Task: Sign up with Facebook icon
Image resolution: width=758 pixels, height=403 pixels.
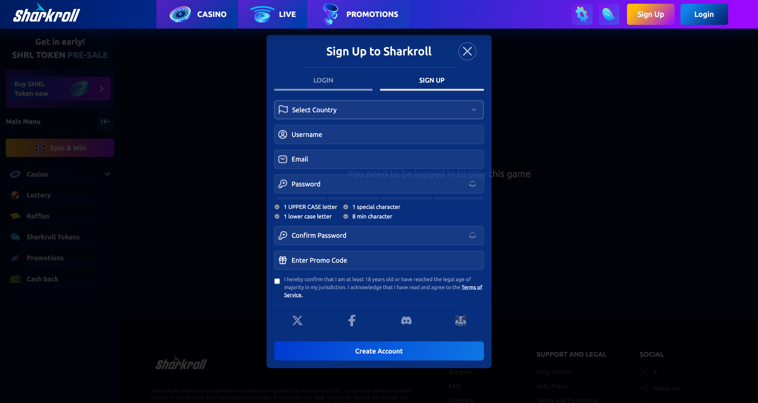Action: pos(352,320)
